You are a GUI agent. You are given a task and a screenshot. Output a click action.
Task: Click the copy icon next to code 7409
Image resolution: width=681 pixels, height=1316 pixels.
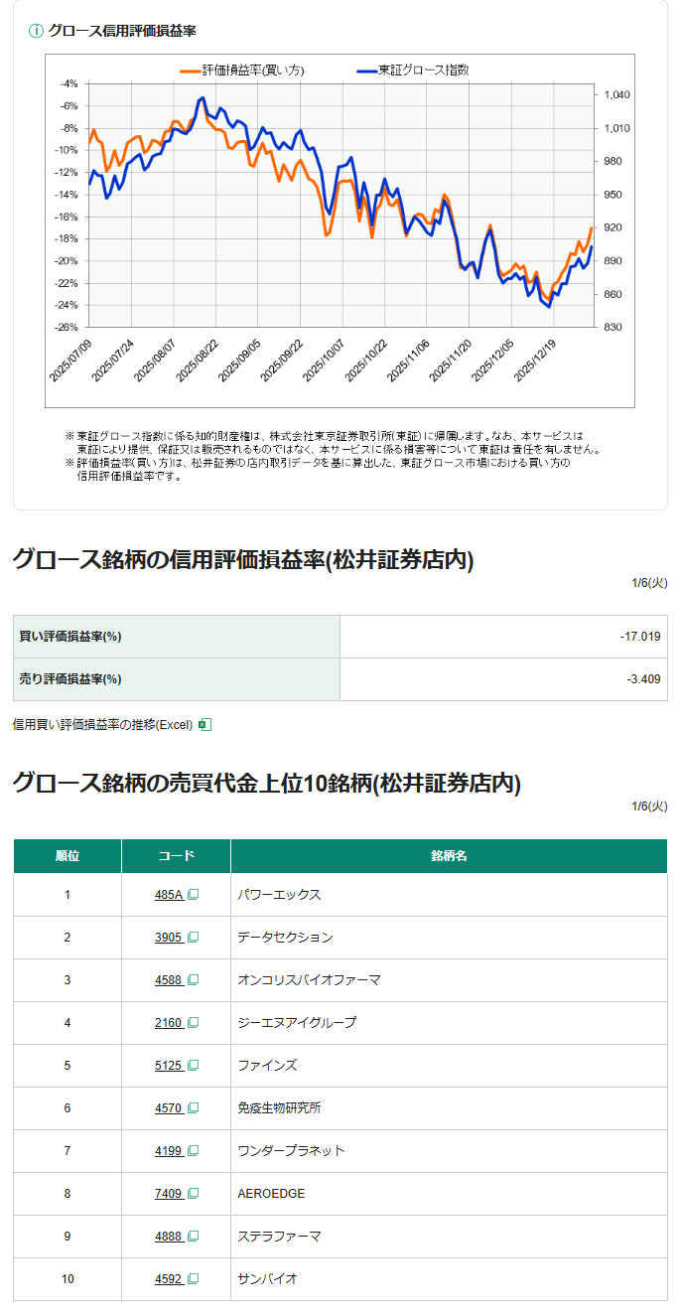tap(194, 1194)
